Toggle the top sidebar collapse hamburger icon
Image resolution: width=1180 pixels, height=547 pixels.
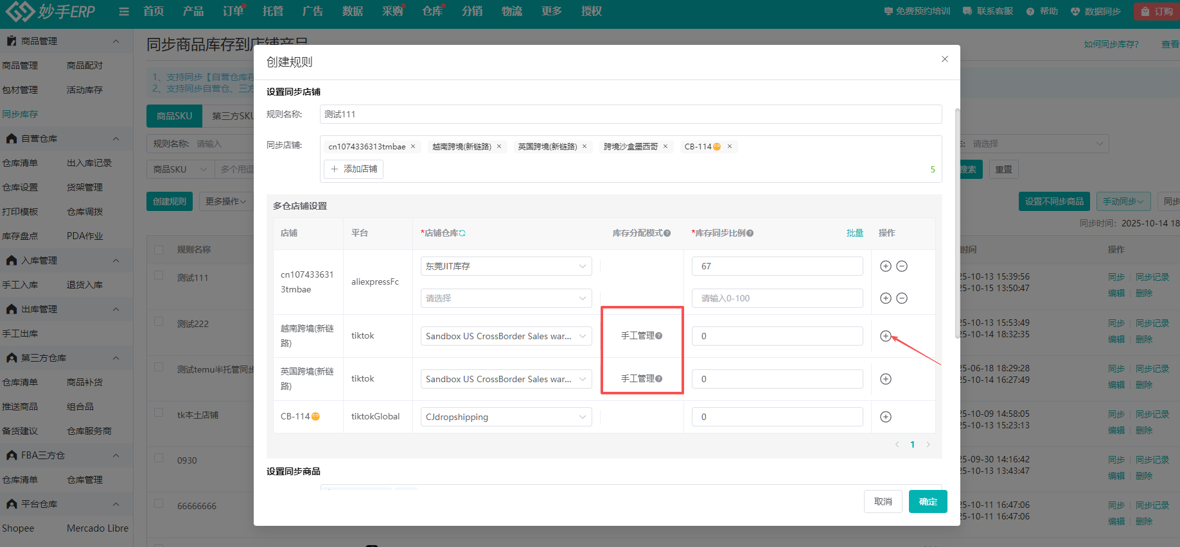click(124, 12)
